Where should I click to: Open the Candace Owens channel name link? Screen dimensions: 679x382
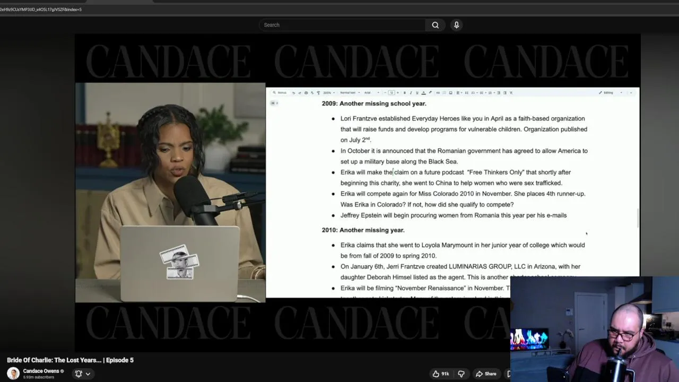[x=41, y=371]
